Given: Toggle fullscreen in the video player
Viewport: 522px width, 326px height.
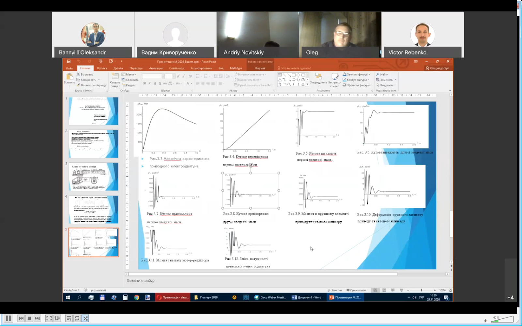Looking at the screenshot, I should click(x=49, y=318).
